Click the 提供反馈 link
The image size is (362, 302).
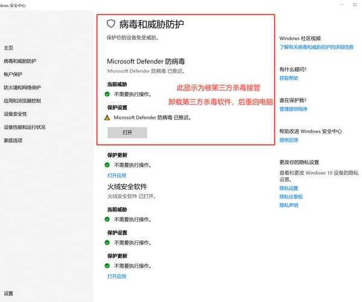[289, 140]
